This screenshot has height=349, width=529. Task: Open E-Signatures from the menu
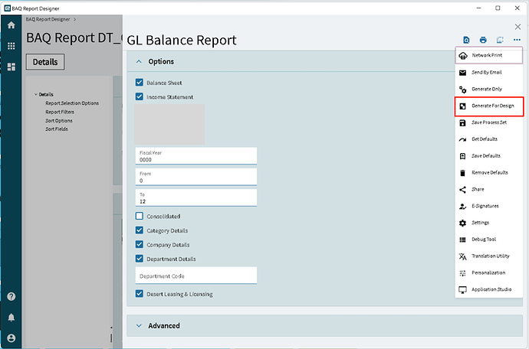click(489, 206)
